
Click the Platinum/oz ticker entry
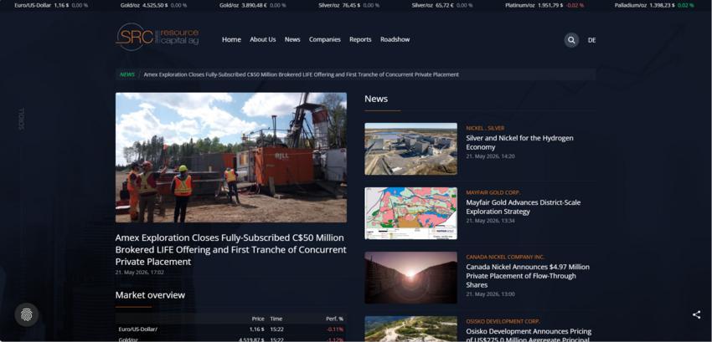tap(544, 6)
